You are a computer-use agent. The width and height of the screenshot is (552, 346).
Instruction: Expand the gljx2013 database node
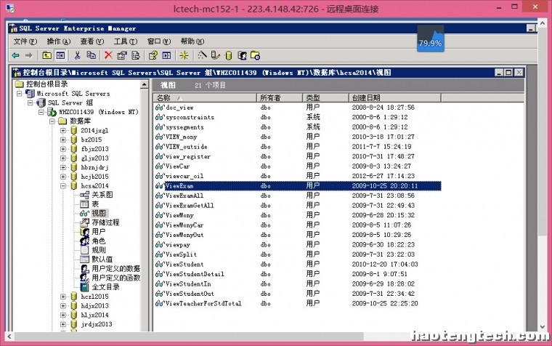(x=63, y=158)
